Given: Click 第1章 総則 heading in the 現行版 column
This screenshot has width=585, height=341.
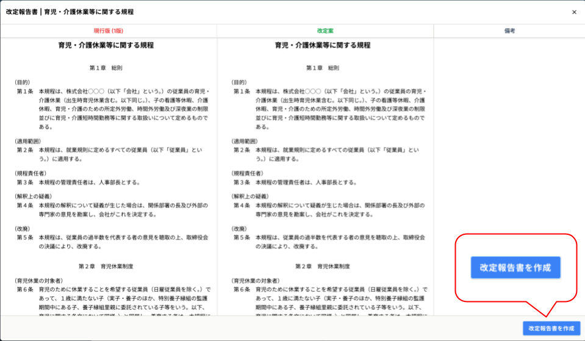Looking at the screenshot, I should 106,68.
